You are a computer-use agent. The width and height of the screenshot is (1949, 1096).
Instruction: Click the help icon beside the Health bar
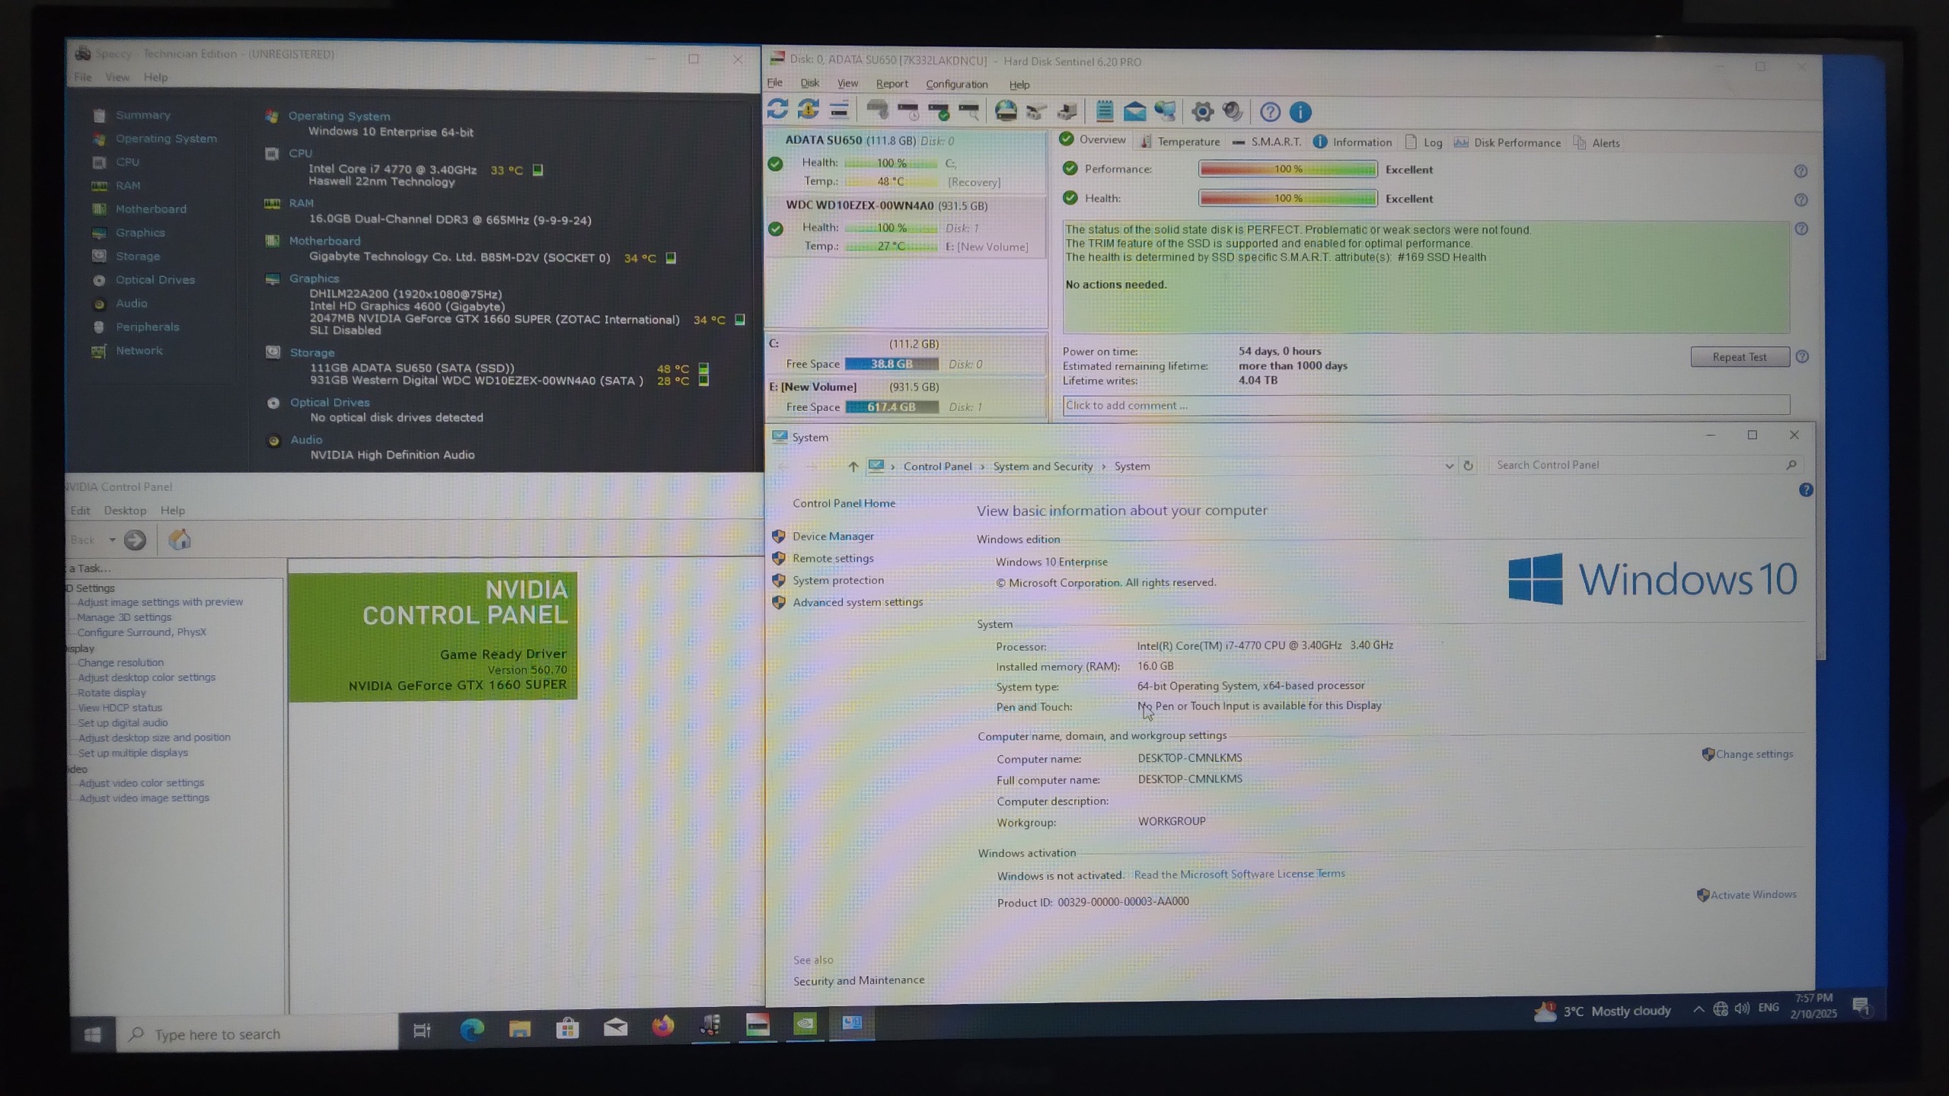[x=1801, y=200]
